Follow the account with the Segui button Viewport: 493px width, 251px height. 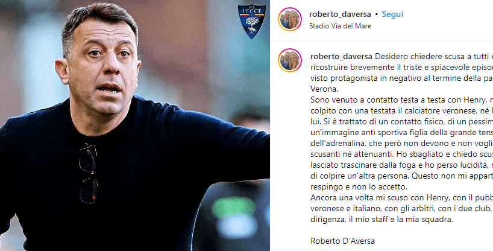coord(392,14)
